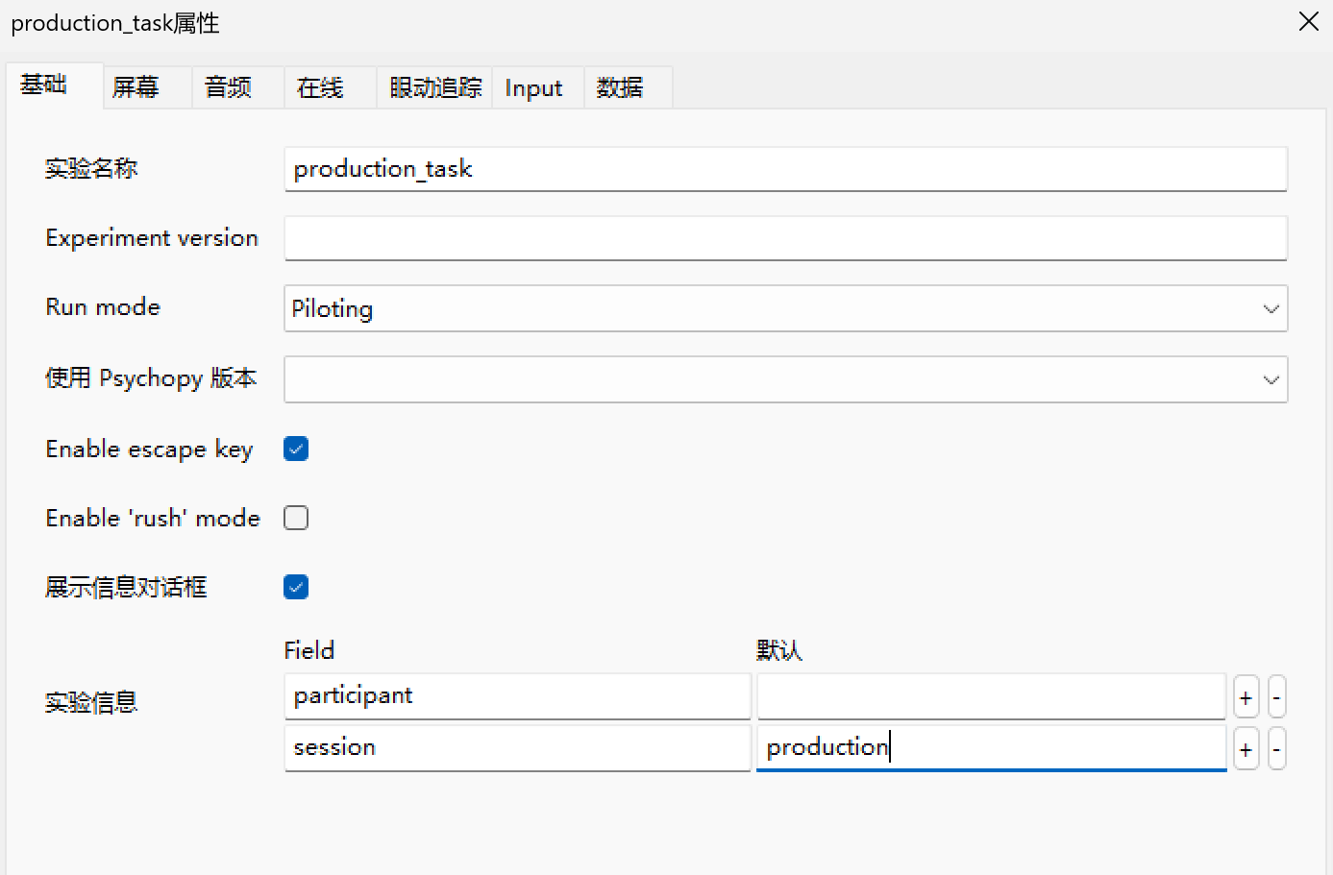Click the session field name box
Screen dimensions: 1333x875
pos(517,747)
